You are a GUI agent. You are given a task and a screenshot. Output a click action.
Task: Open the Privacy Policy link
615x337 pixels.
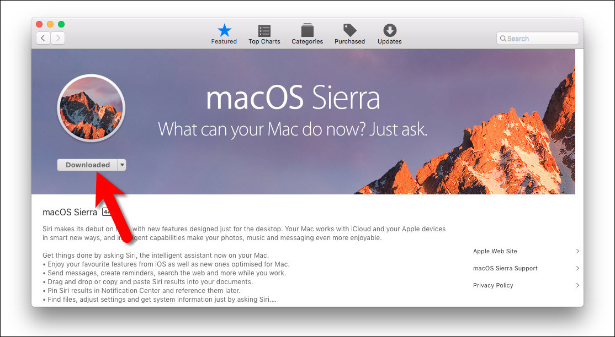[493, 285]
